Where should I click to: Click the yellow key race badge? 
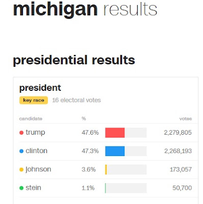[34, 100]
